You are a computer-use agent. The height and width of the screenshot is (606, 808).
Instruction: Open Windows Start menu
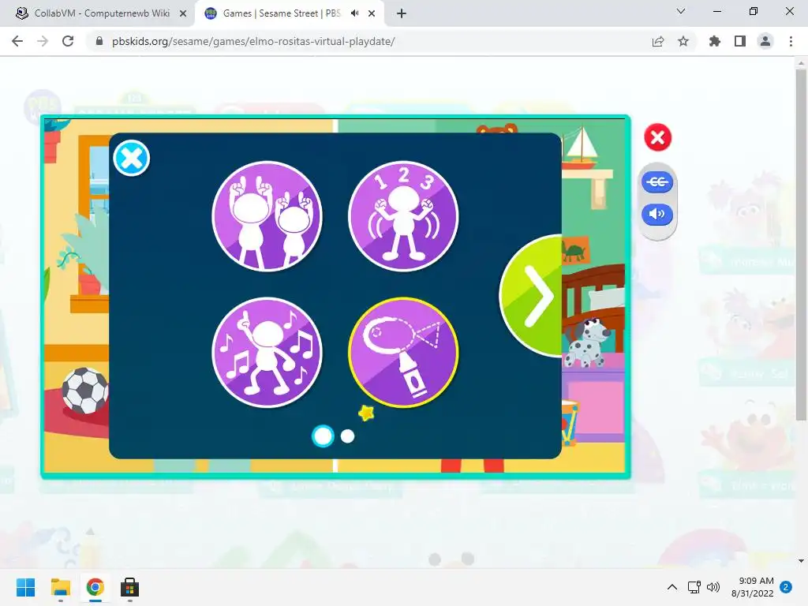[x=26, y=587]
